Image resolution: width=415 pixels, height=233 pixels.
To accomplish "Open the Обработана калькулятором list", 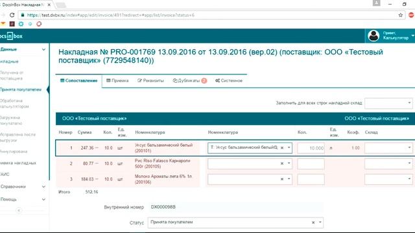I will tap(14, 104).
